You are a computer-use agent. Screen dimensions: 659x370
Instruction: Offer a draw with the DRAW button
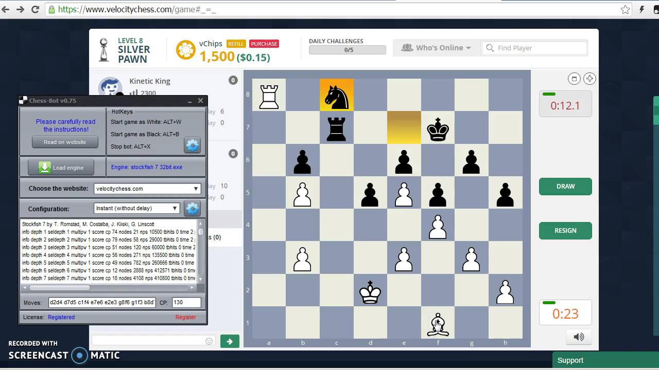(x=565, y=187)
